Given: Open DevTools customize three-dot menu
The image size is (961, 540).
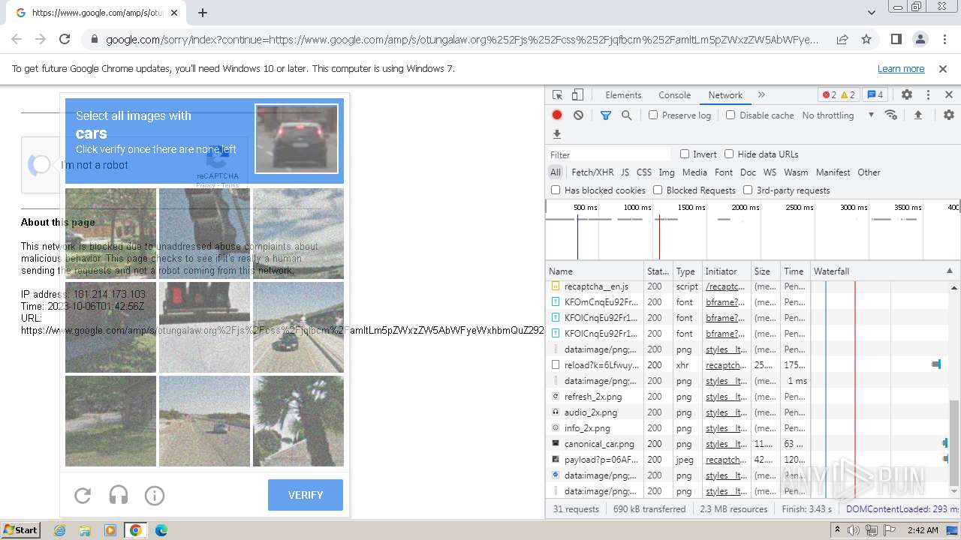Looking at the screenshot, I should click(928, 95).
